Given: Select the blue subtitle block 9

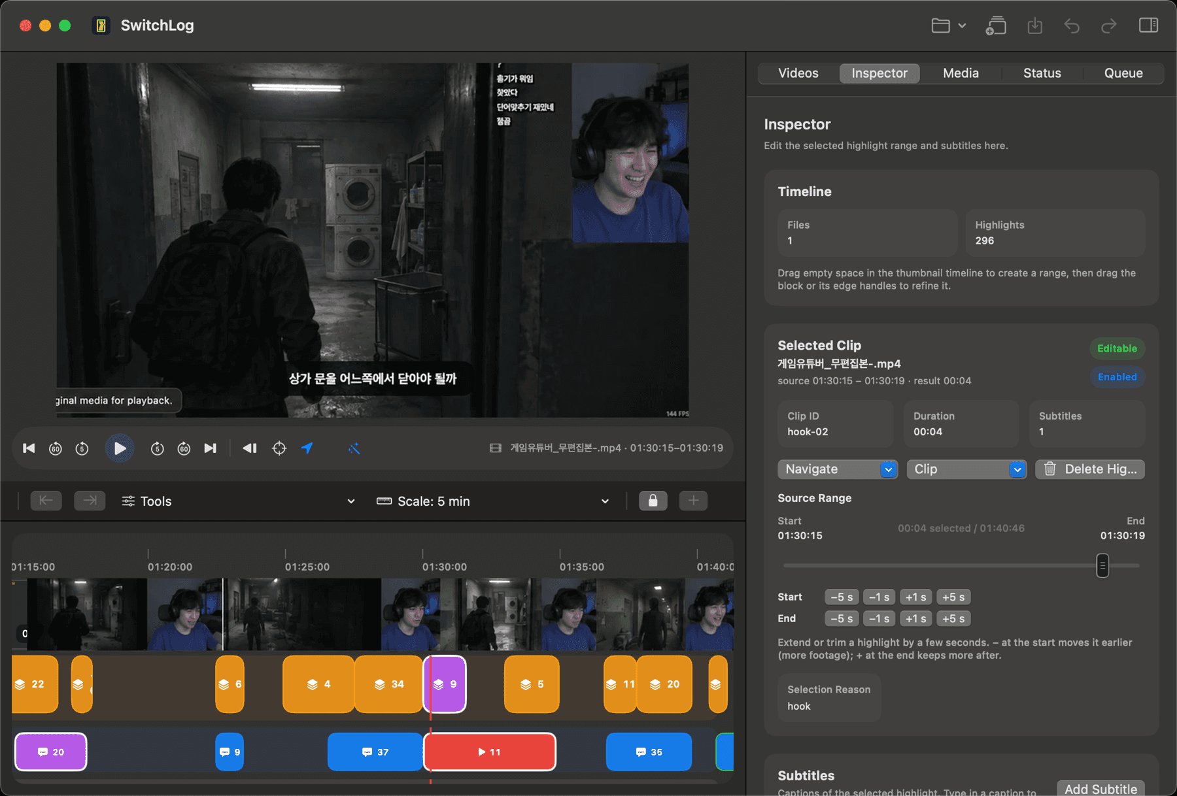Looking at the screenshot, I should pyautogui.click(x=230, y=752).
